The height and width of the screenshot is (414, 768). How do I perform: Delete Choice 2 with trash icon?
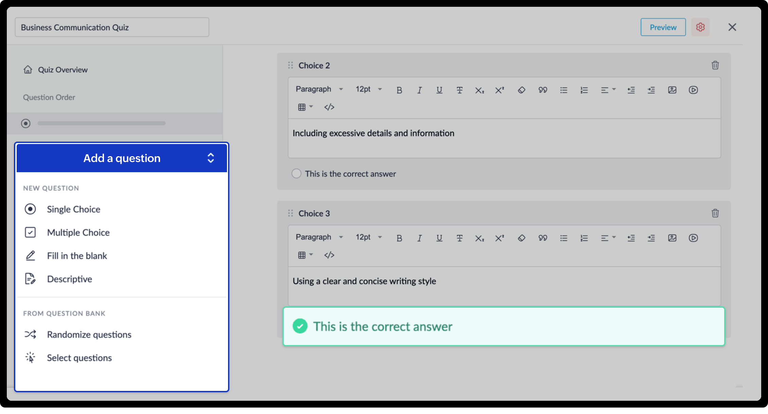pos(715,65)
